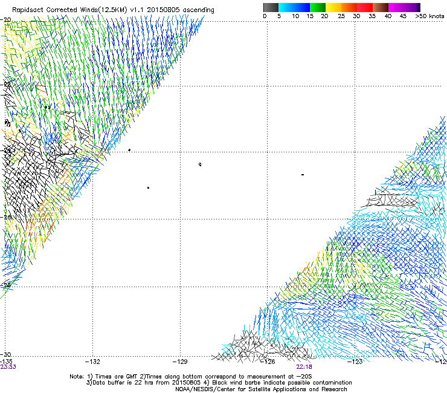Image resolution: width=447 pixels, height=393 pixels.
Task: Pick the brown 35-40 knots legend segment
Action: 381,7
